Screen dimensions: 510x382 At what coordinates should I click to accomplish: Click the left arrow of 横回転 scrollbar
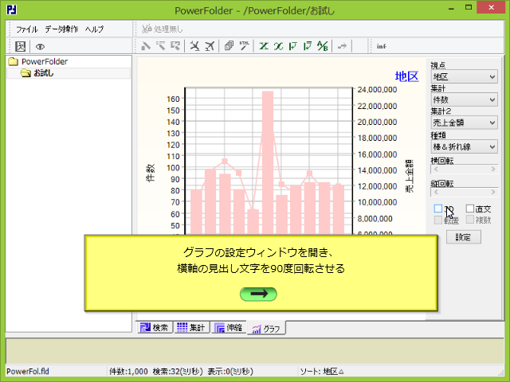coord(436,170)
